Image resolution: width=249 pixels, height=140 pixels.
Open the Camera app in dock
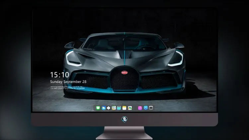151,108
